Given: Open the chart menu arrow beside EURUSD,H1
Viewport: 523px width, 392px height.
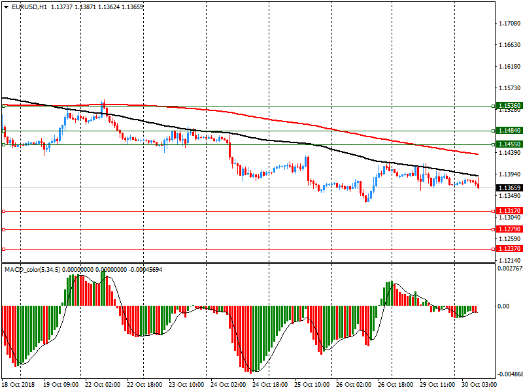Looking at the screenshot, I should tap(5, 7).
